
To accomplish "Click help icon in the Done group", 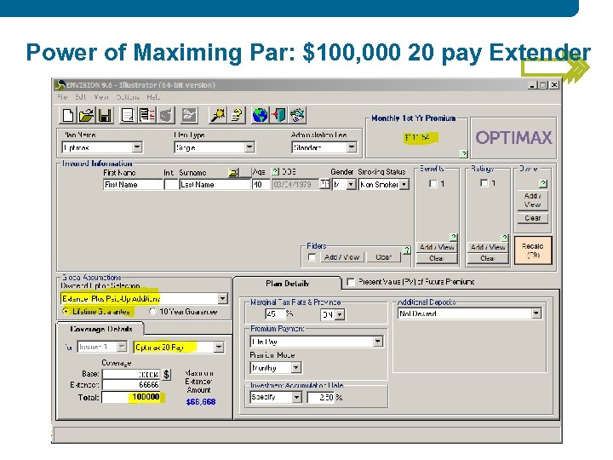I will click(542, 183).
